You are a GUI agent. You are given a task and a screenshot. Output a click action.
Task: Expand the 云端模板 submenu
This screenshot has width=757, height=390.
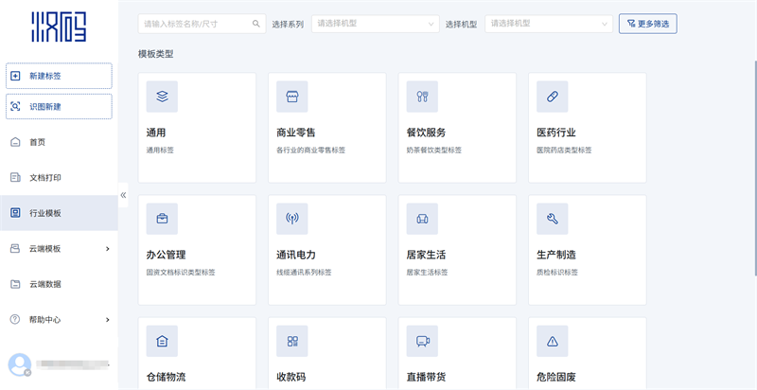coord(107,249)
